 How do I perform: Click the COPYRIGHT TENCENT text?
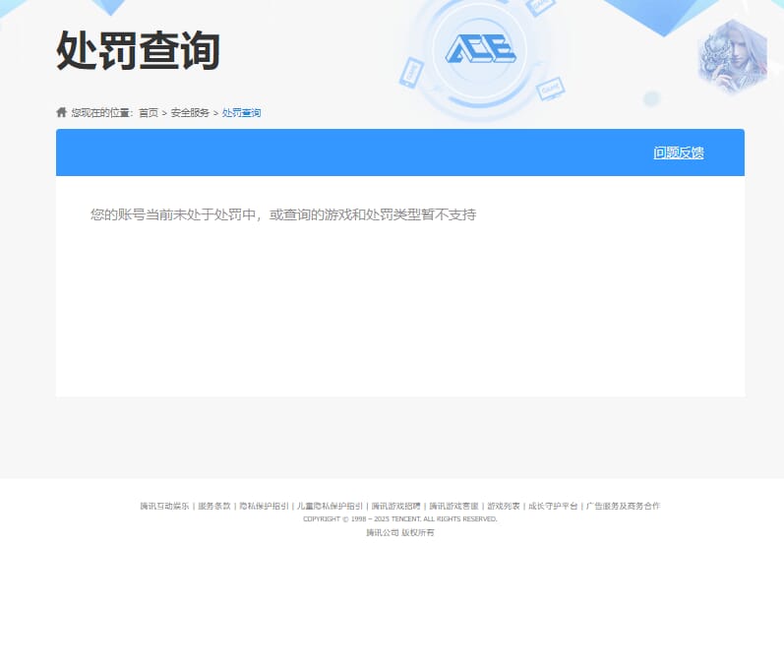click(x=400, y=519)
